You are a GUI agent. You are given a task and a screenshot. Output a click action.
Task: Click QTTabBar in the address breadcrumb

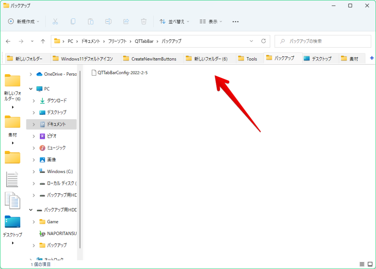pos(143,41)
